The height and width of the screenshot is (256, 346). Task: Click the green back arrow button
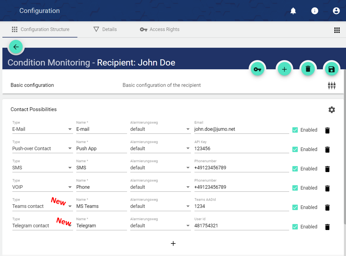pyautogui.click(x=16, y=47)
